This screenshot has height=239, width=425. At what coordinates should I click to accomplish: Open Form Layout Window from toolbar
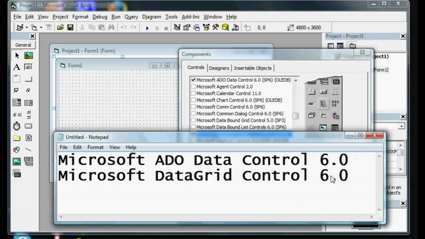pos(197,28)
